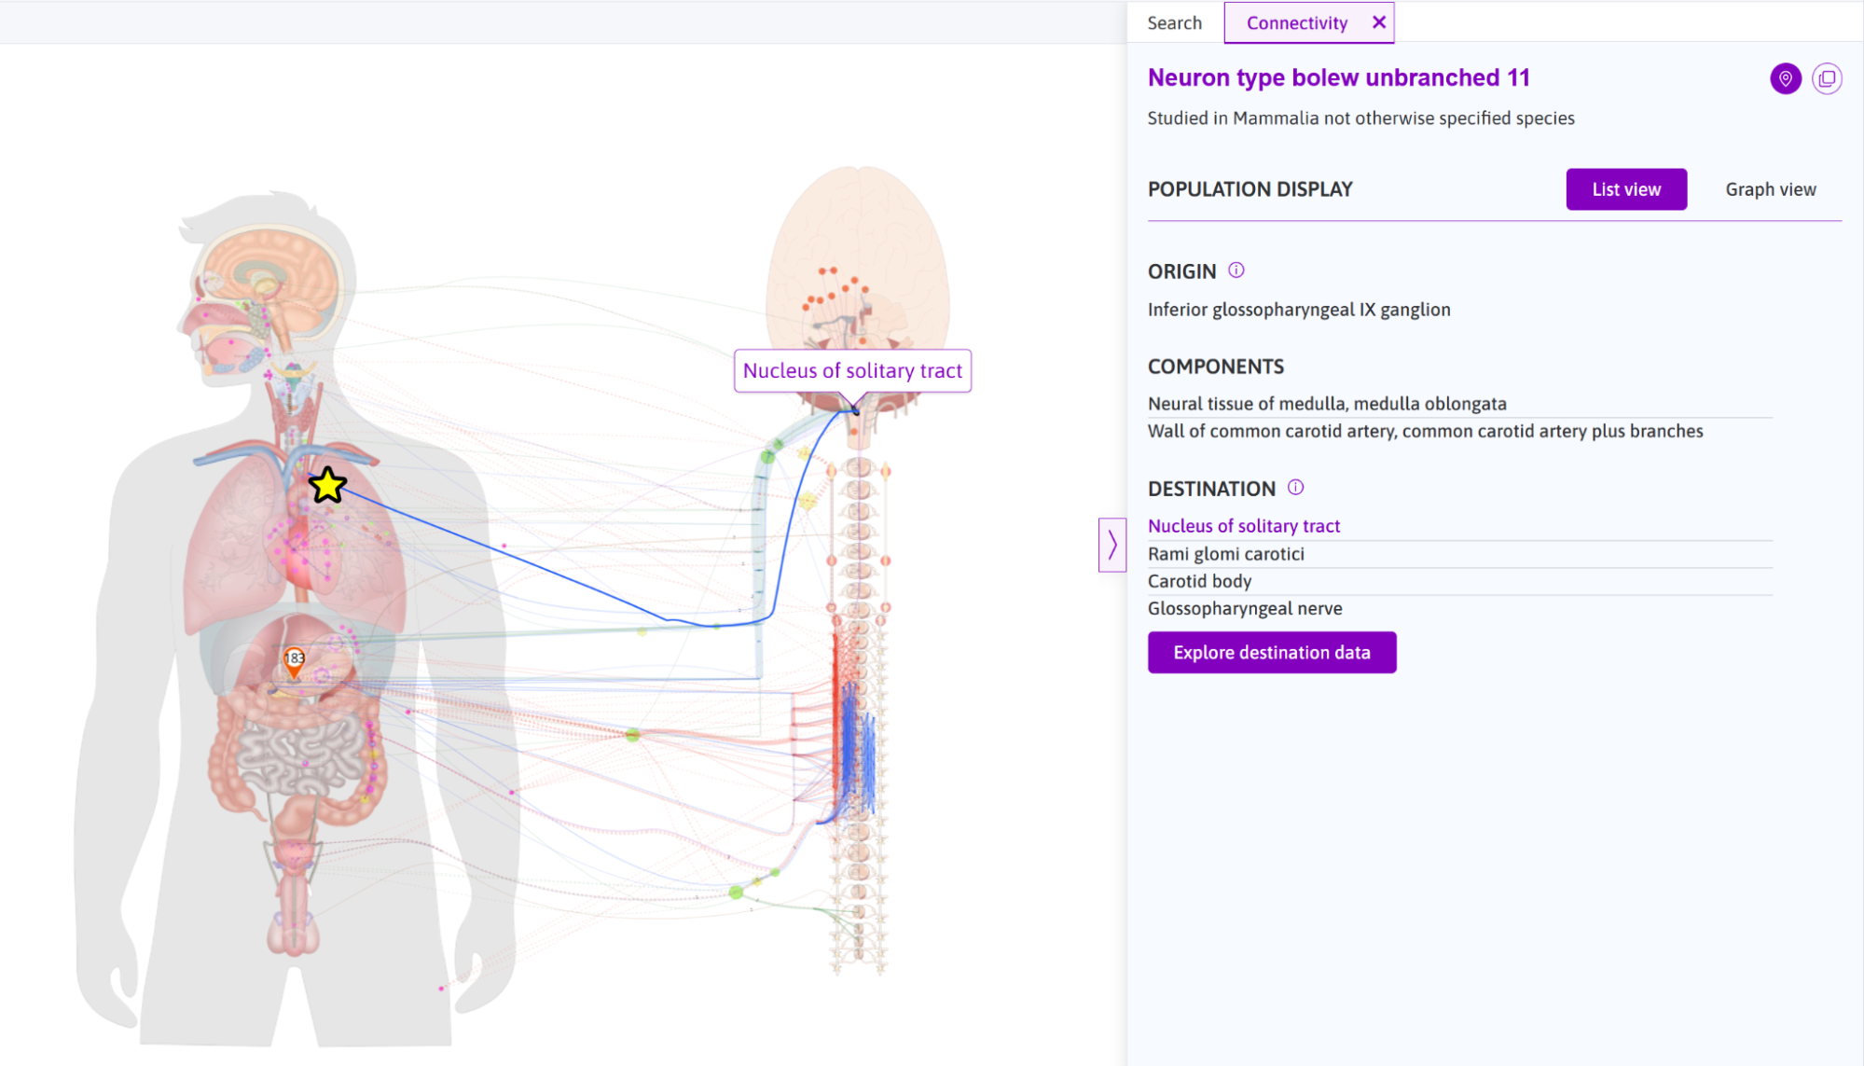1864x1066 pixels.
Task: Click the location pin icon for neuron
Action: (x=1786, y=78)
